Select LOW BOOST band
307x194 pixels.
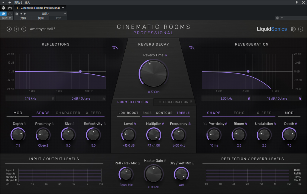click(x=128, y=113)
